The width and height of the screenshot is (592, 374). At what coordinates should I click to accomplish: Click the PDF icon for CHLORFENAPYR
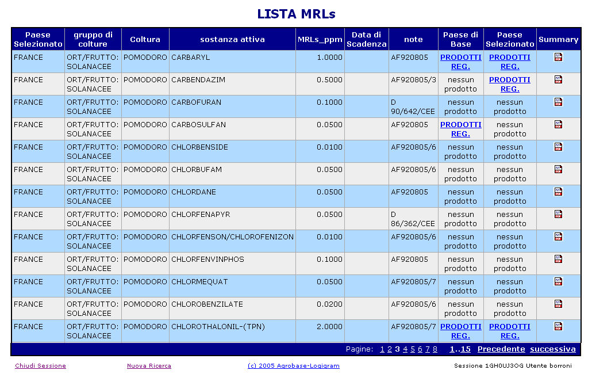[558, 214]
